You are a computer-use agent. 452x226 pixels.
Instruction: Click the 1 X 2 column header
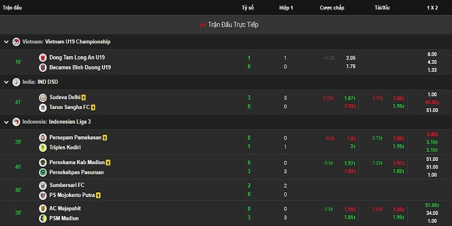[432, 8]
